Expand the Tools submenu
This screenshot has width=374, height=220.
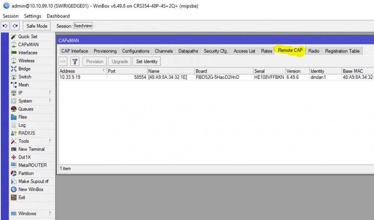tap(50, 141)
